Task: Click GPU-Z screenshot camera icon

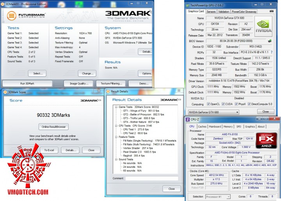Action: (x=272, y=11)
